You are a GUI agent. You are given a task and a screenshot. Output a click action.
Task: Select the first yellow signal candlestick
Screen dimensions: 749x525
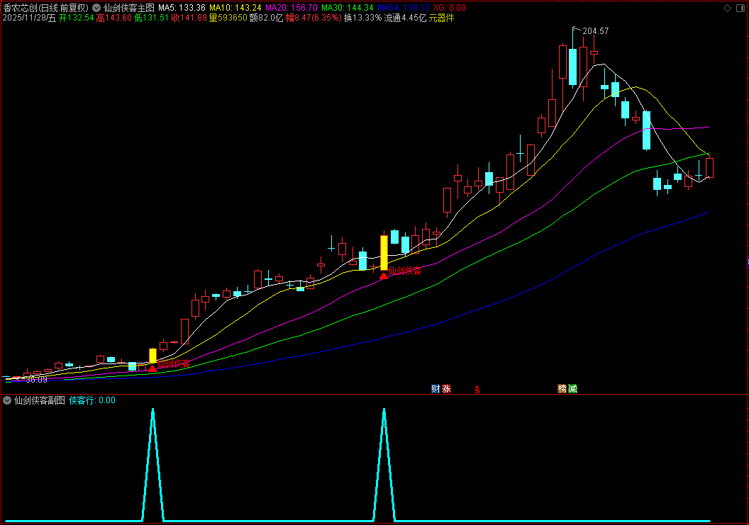click(x=153, y=356)
